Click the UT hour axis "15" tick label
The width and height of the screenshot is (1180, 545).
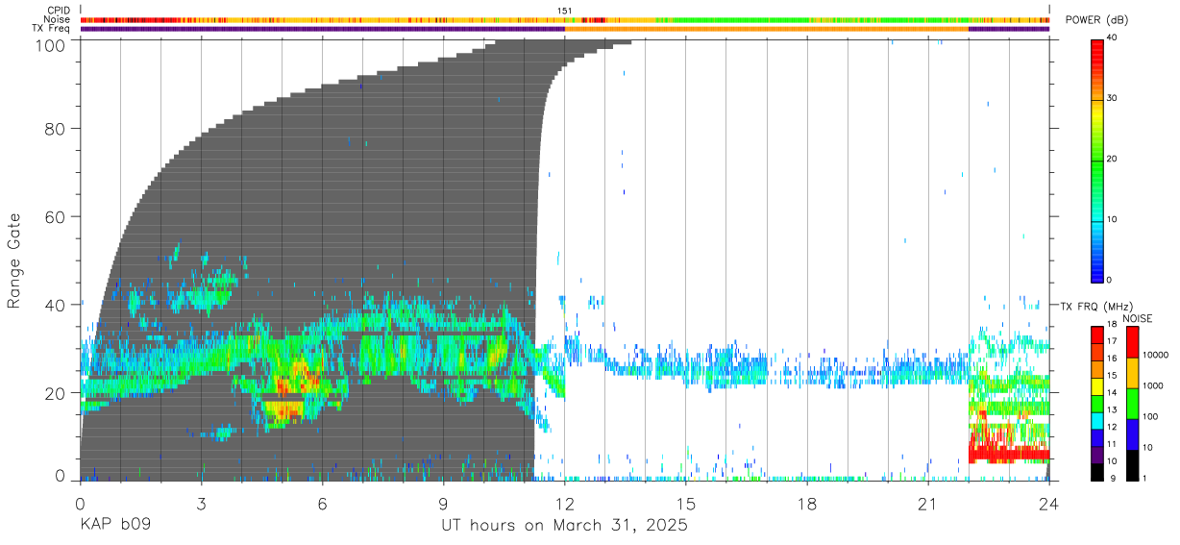(x=686, y=504)
